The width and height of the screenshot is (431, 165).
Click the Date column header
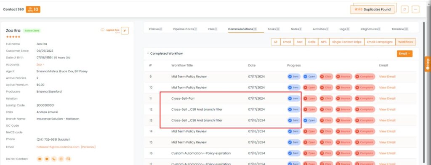[x=252, y=65]
